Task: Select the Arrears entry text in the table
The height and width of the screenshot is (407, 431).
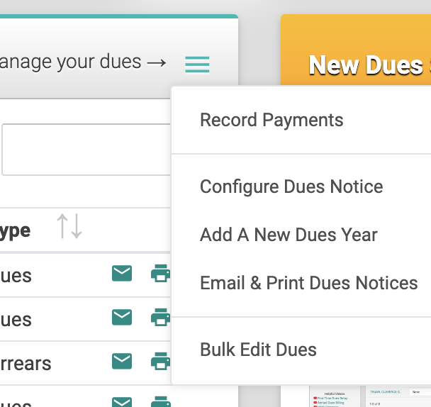Action: click(26, 364)
